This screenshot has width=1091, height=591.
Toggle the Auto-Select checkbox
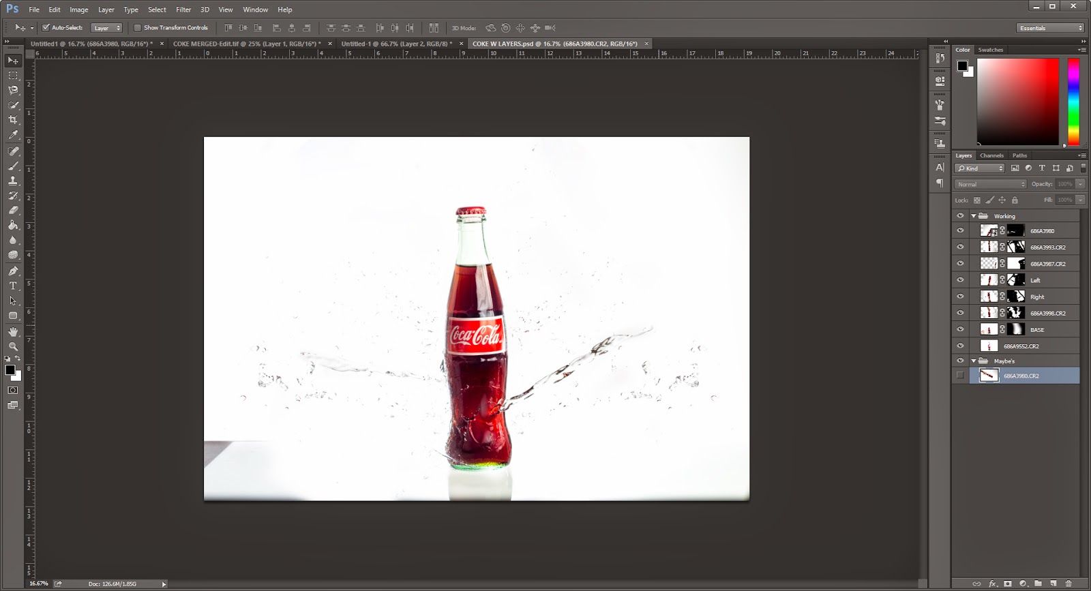[x=46, y=28]
